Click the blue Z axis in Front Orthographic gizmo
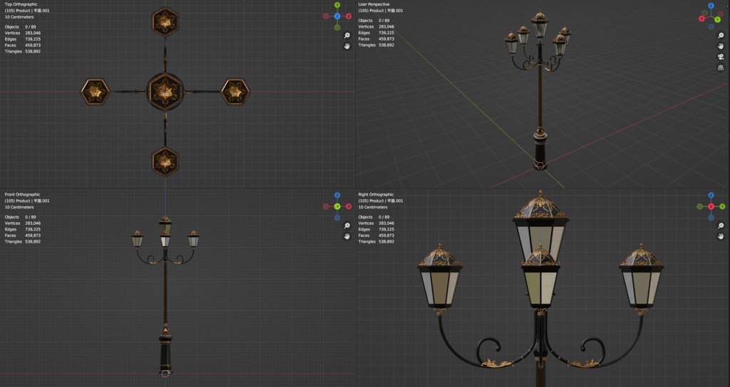The width and height of the screenshot is (730, 387). (x=337, y=195)
